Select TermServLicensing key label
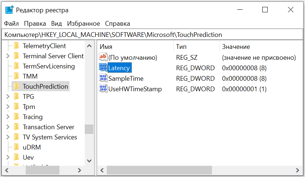305x177 pixels. pyautogui.click(x=49, y=66)
